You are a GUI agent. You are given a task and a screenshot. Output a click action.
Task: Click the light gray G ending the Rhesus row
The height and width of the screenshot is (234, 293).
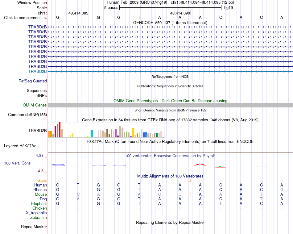tap(282, 190)
